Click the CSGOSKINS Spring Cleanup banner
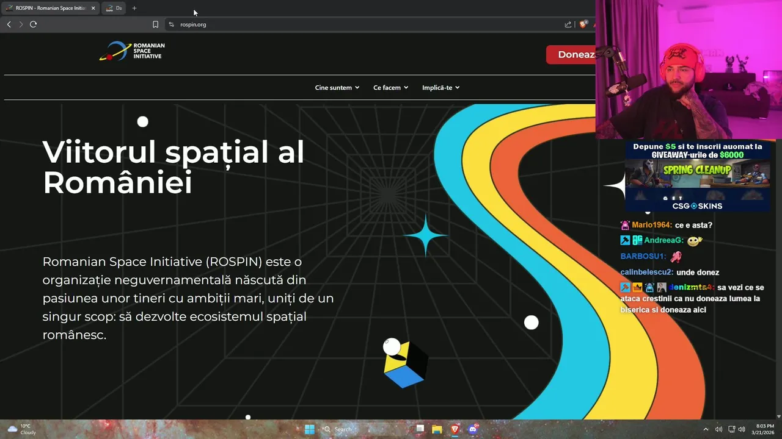This screenshot has width=782, height=439. pos(697,176)
